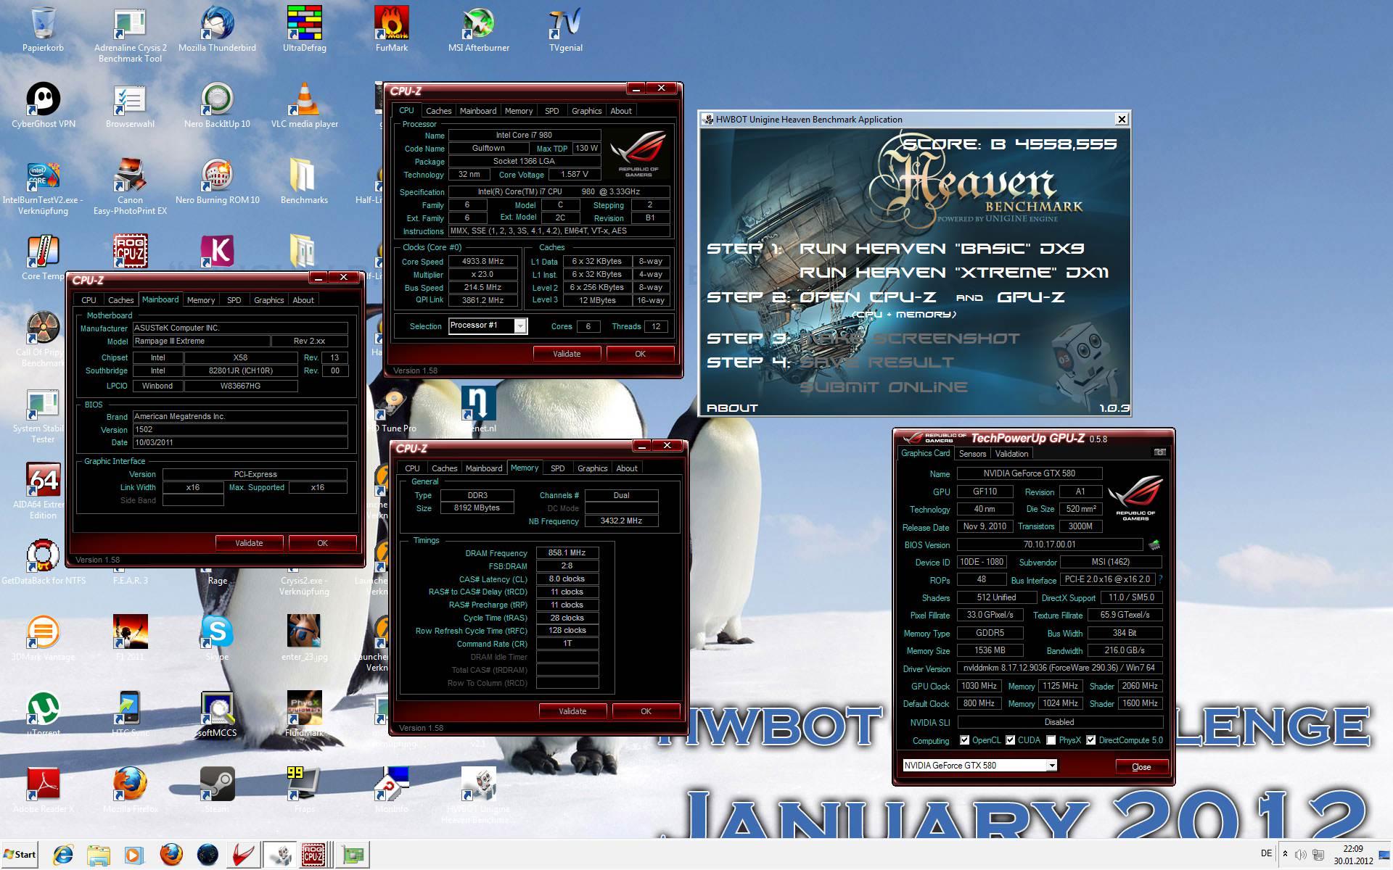This screenshot has height=870, width=1393.
Task: Launch Nero Burning ROM 10 icon
Action: pos(217,175)
